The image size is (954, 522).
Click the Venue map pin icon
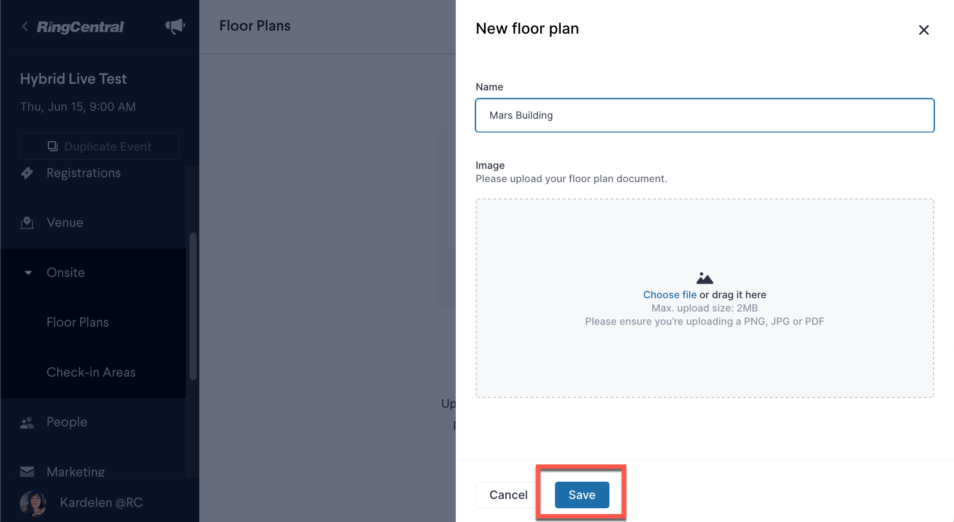(27, 222)
